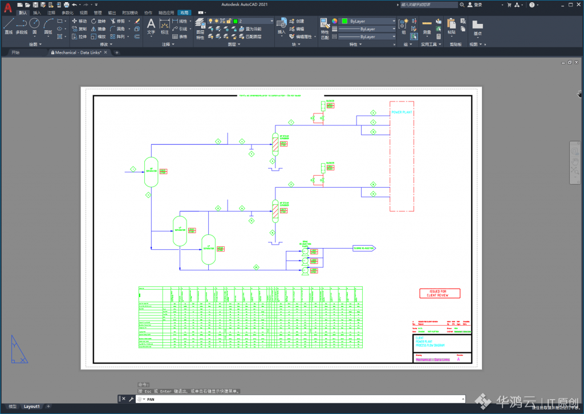Select the Circle (圆) tool
Viewport: 584px width, 414px height.
pos(34,26)
